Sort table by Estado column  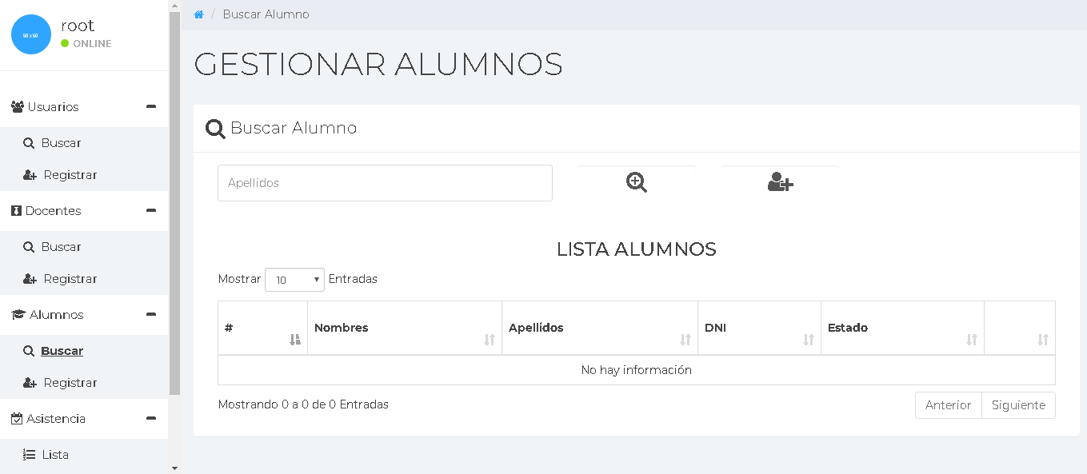click(901, 329)
